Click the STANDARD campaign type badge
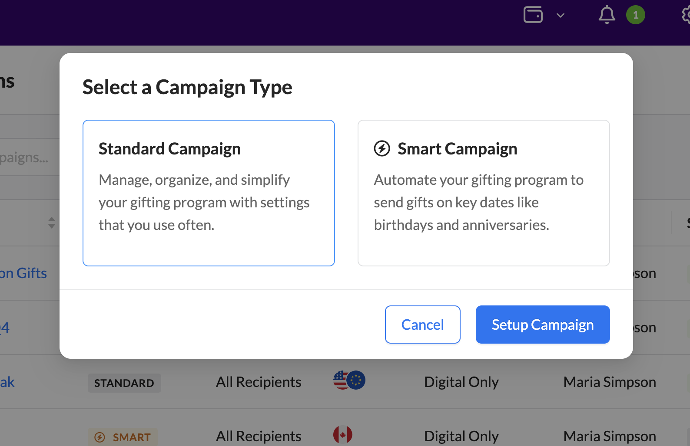 124,383
